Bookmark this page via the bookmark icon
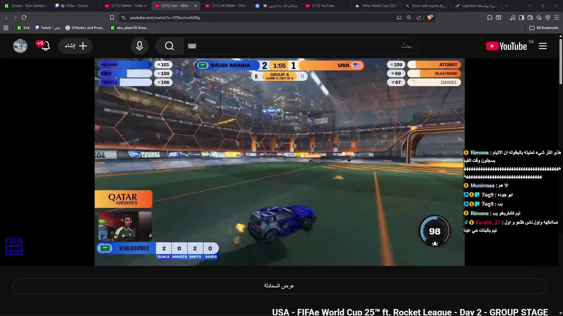Viewport: 563px width, 316px height. [x=112, y=18]
